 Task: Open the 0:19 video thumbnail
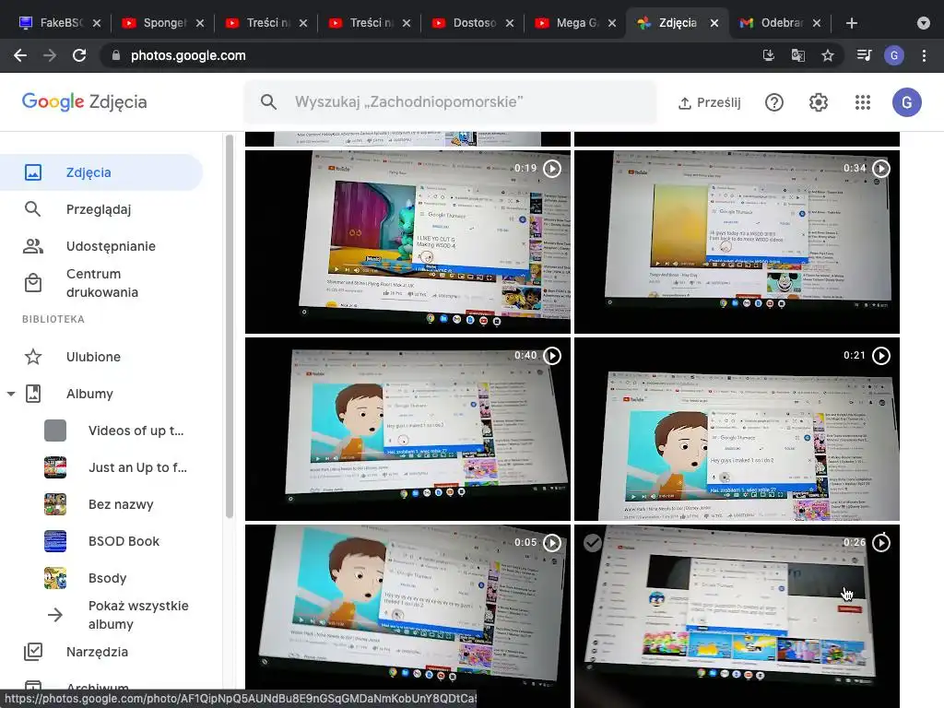(407, 242)
